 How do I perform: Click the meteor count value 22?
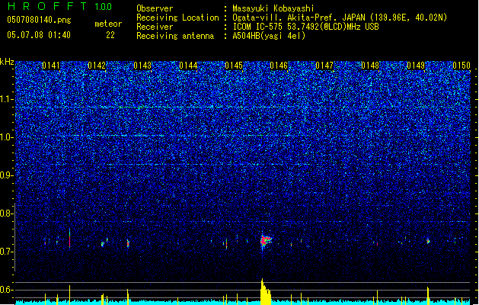(110, 35)
